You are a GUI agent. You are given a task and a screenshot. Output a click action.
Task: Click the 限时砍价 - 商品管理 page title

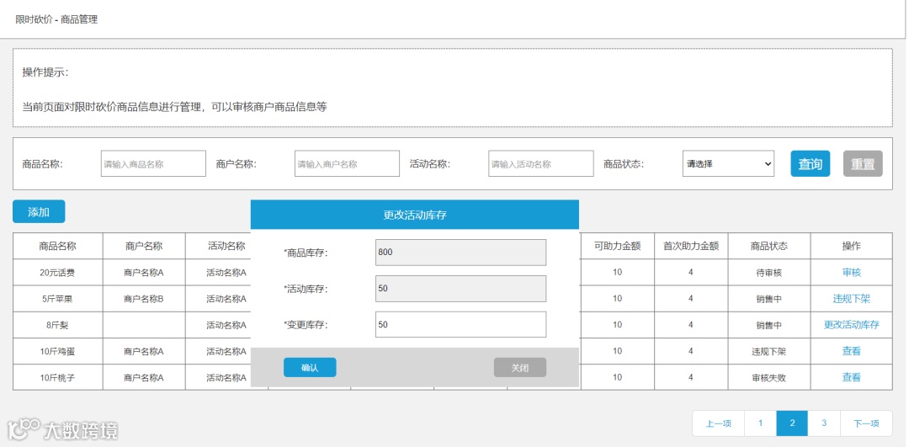(x=56, y=19)
